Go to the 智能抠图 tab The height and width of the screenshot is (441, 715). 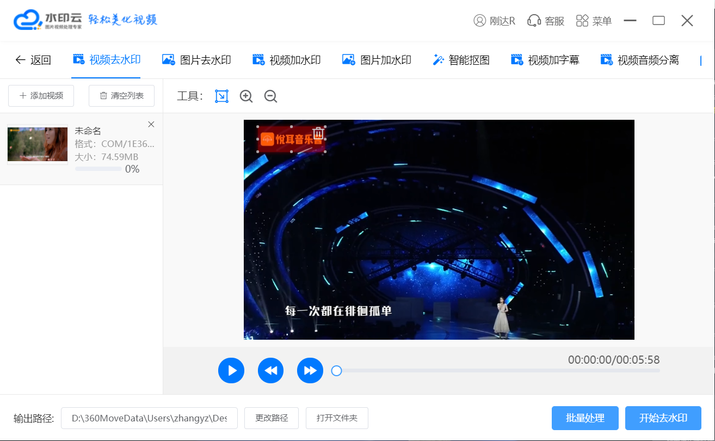tap(461, 60)
